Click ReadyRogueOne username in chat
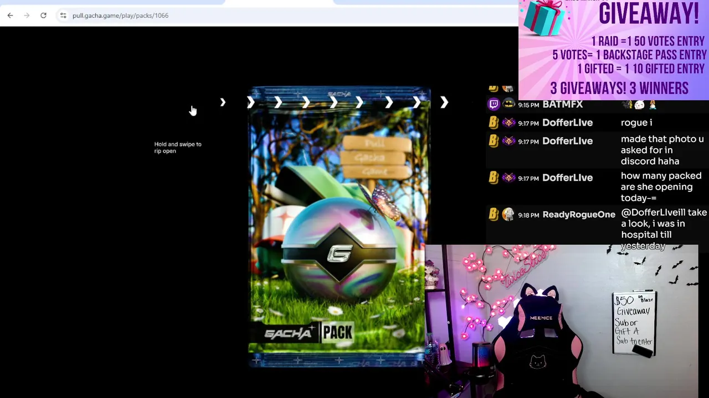The height and width of the screenshot is (398, 709). 579,214
